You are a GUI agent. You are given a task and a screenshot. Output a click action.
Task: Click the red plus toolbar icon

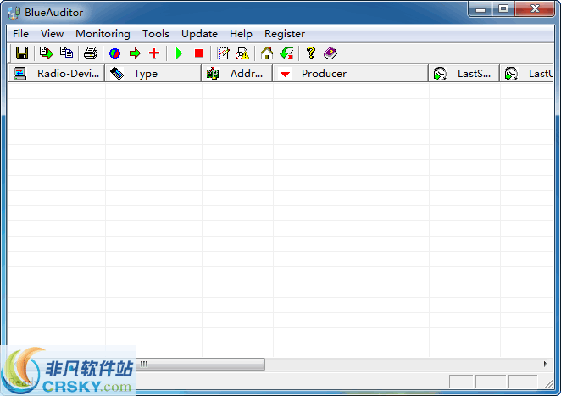(154, 53)
